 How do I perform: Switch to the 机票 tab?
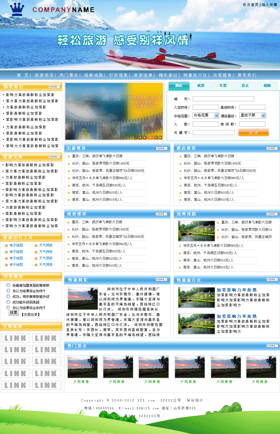(201, 86)
